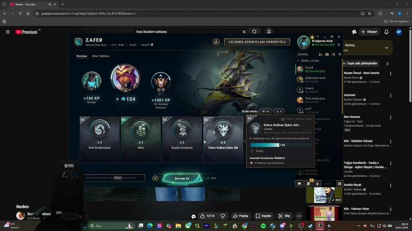Image resolution: width=412 pixels, height=231 pixels.
Task: Toggle voice microphone in League client
Action: point(317,184)
